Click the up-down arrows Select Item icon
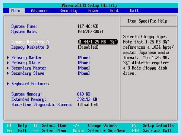181x136 pixels. point(36,125)
